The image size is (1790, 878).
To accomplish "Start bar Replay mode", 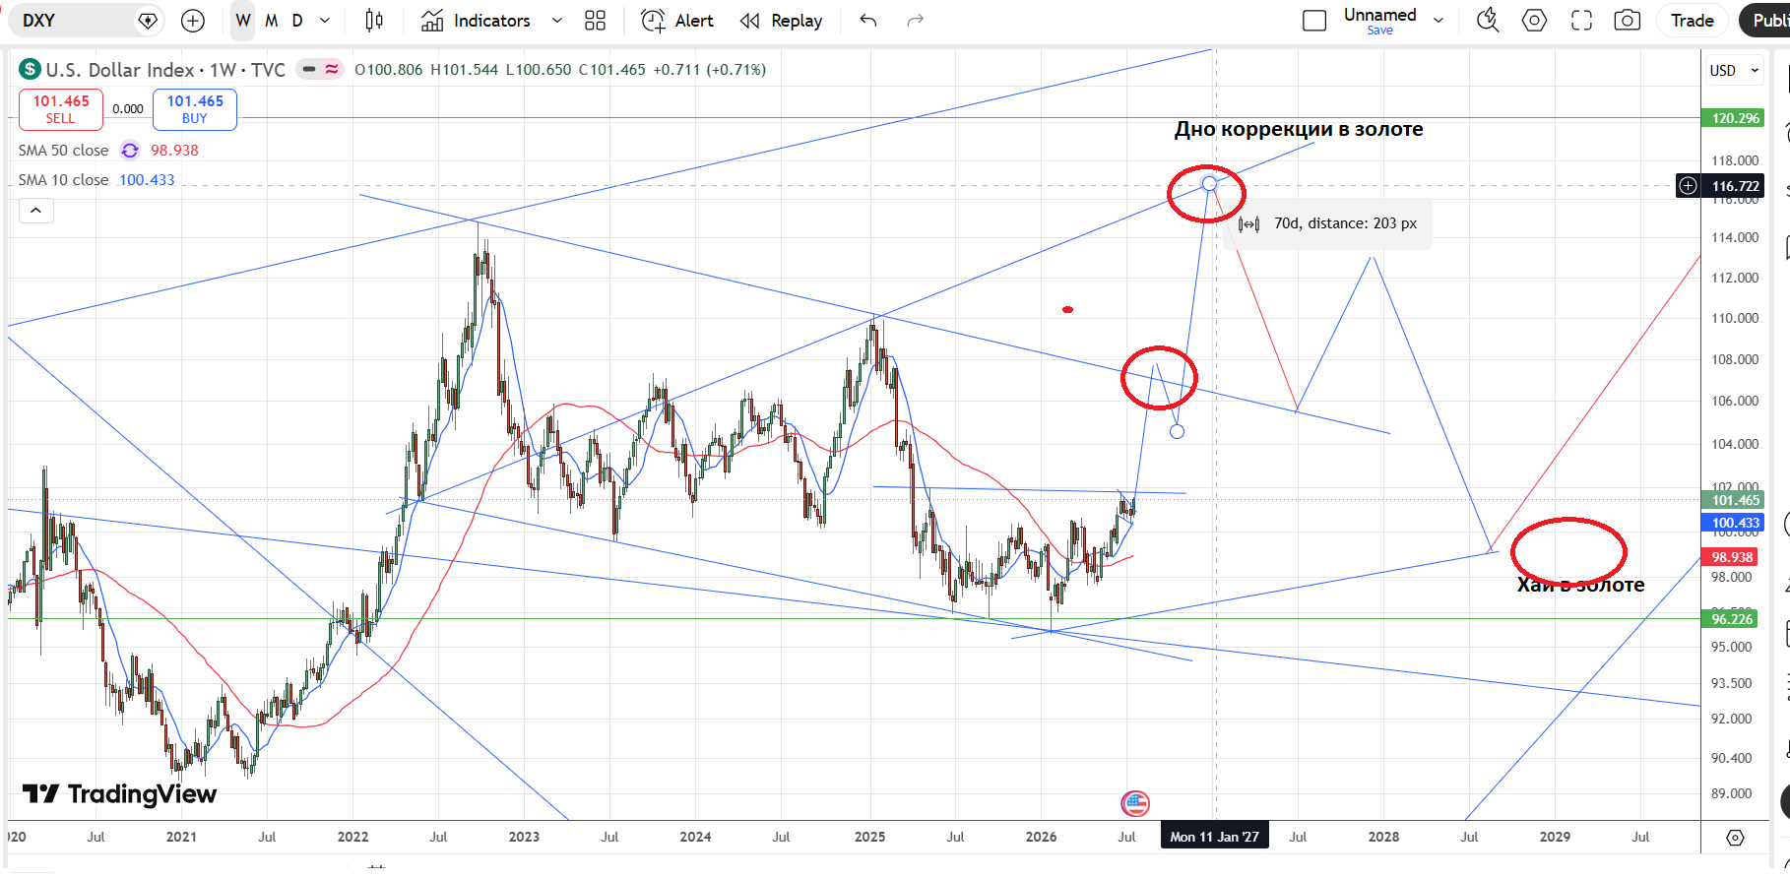I will [x=781, y=21].
